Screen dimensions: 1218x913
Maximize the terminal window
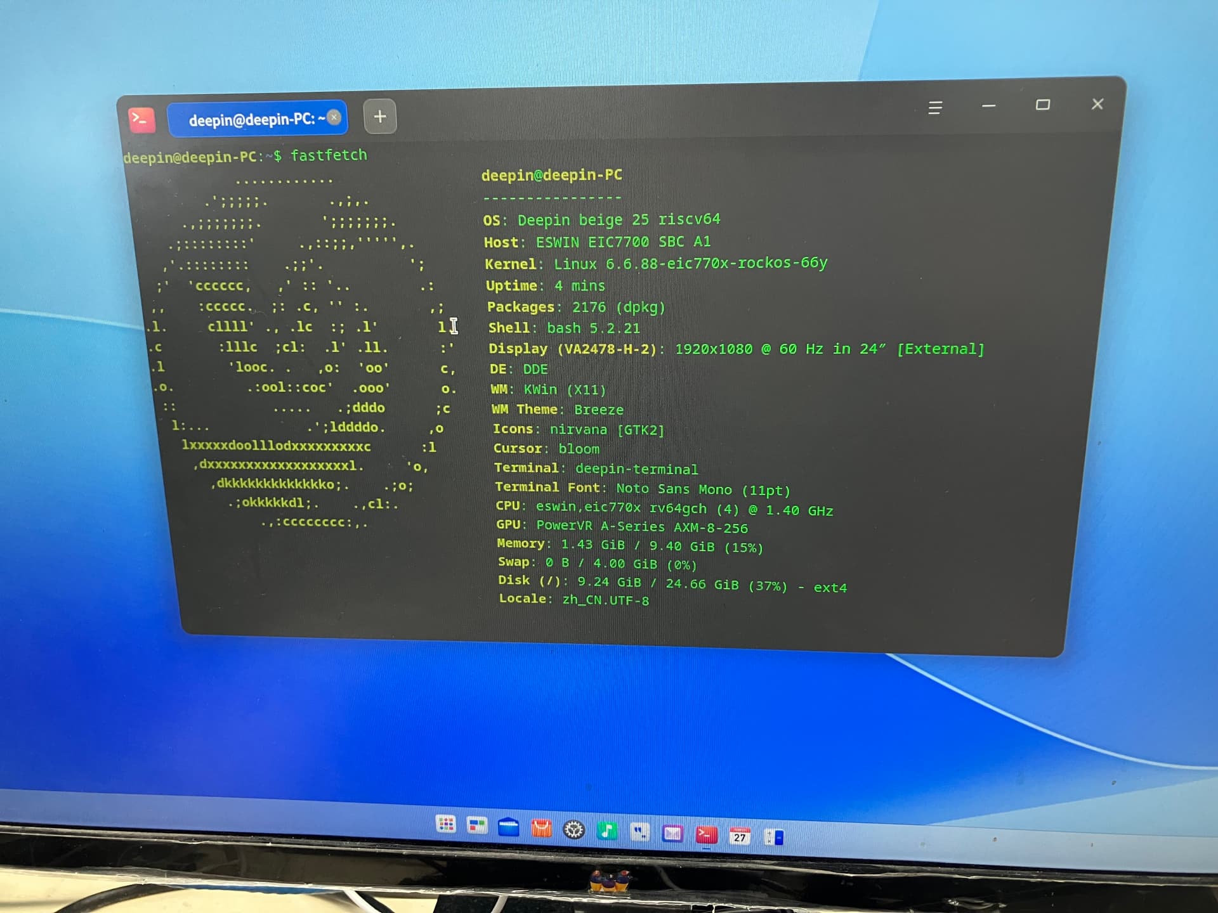coord(1043,105)
